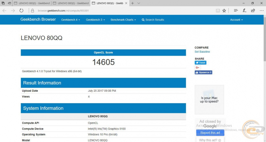This screenshot has width=266, height=142.
Task: Click Intel Iris Graphics 5100 text
Action: [107, 129]
